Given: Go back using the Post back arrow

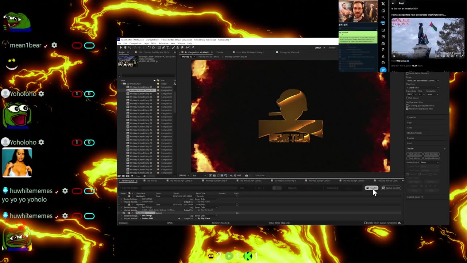Looking at the screenshot, I should coord(393,3).
